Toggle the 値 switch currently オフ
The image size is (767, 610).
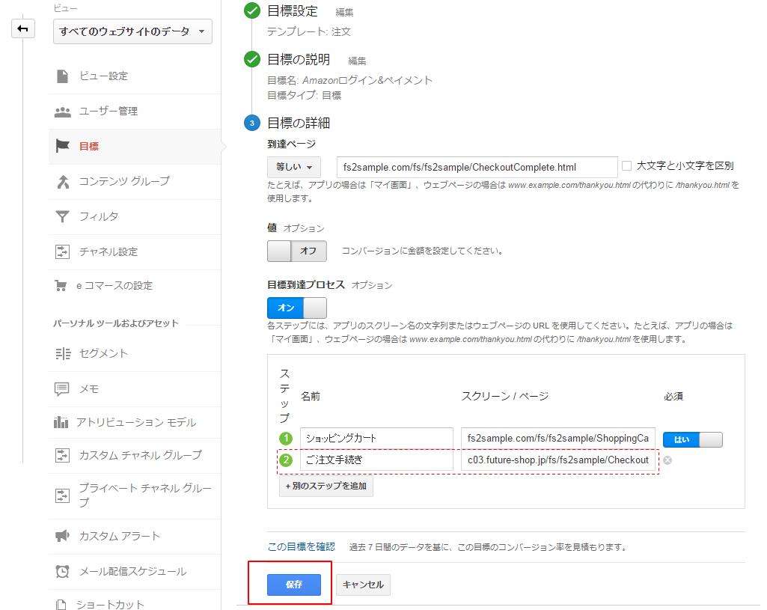297,251
